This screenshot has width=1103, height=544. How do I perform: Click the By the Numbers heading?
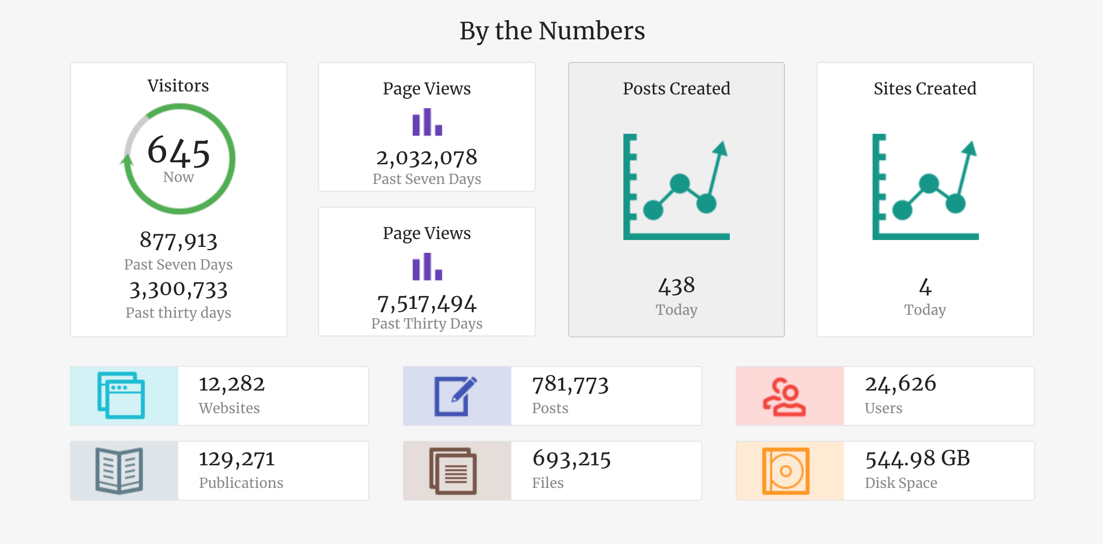click(x=551, y=30)
